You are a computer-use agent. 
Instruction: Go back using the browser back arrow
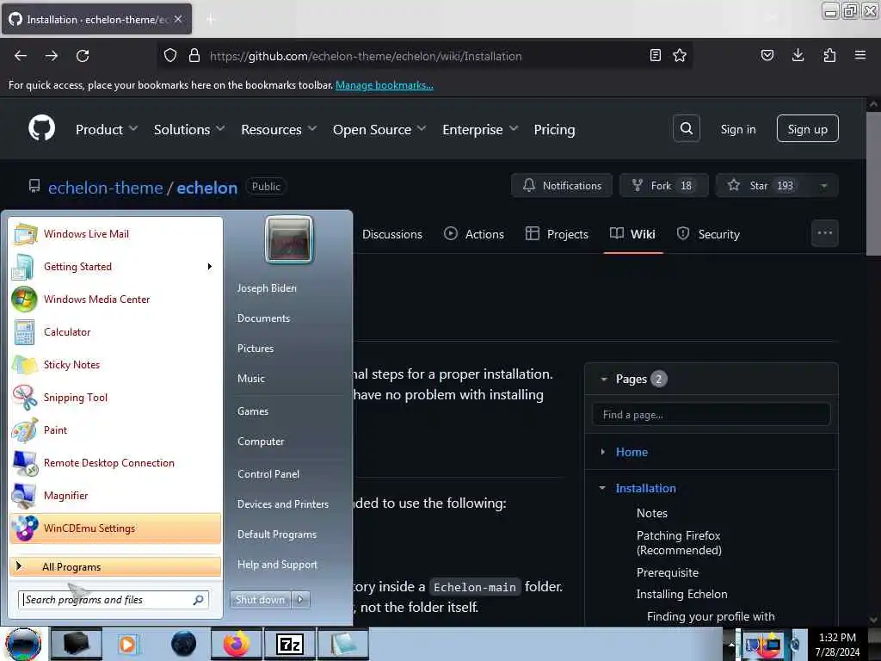21,56
